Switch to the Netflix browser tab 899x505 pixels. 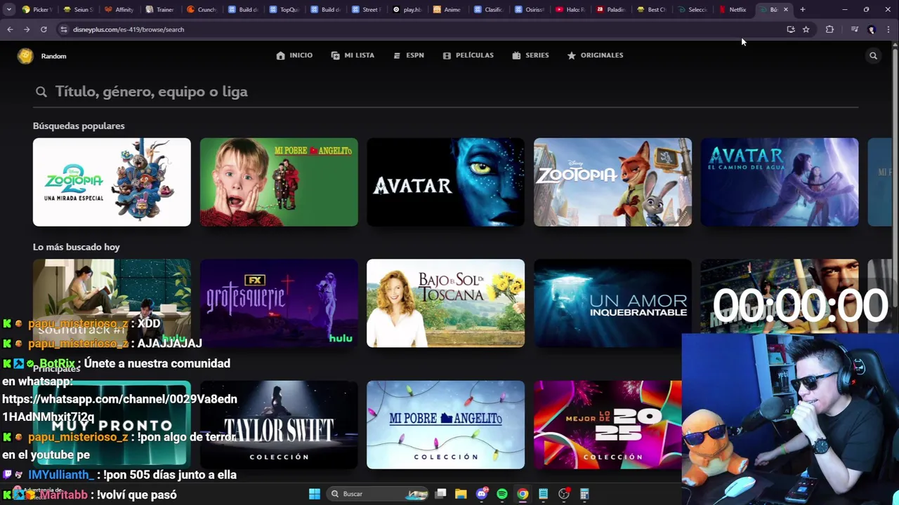point(734,10)
